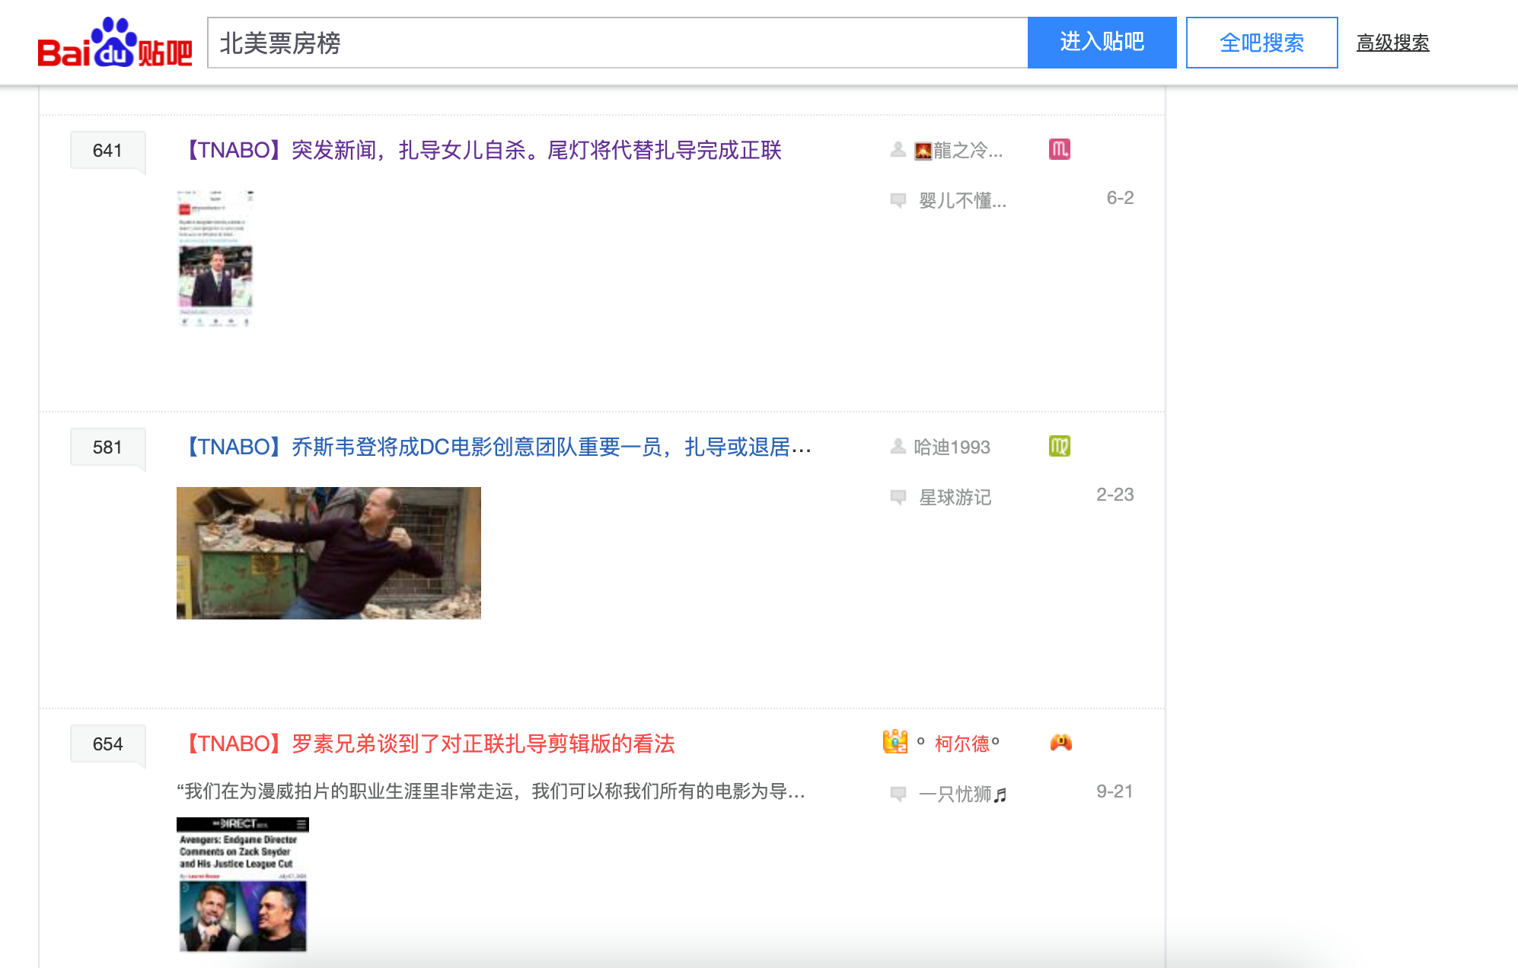The height and width of the screenshot is (968, 1518).
Task: Click the orange member badge icon beside 柯尔德
Action: click(x=1060, y=743)
